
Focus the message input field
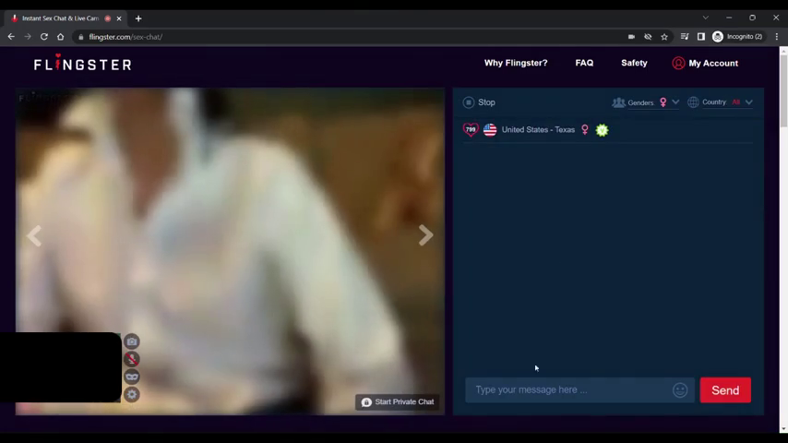click(x=579, y=390)
